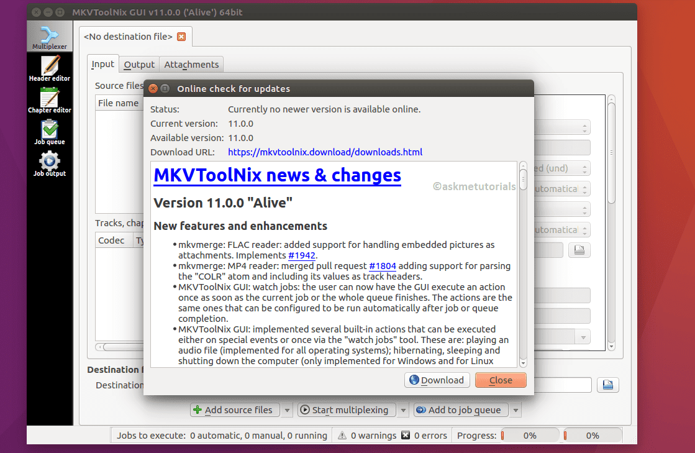Click the browse destination file icon button

(x=607, y=385)
